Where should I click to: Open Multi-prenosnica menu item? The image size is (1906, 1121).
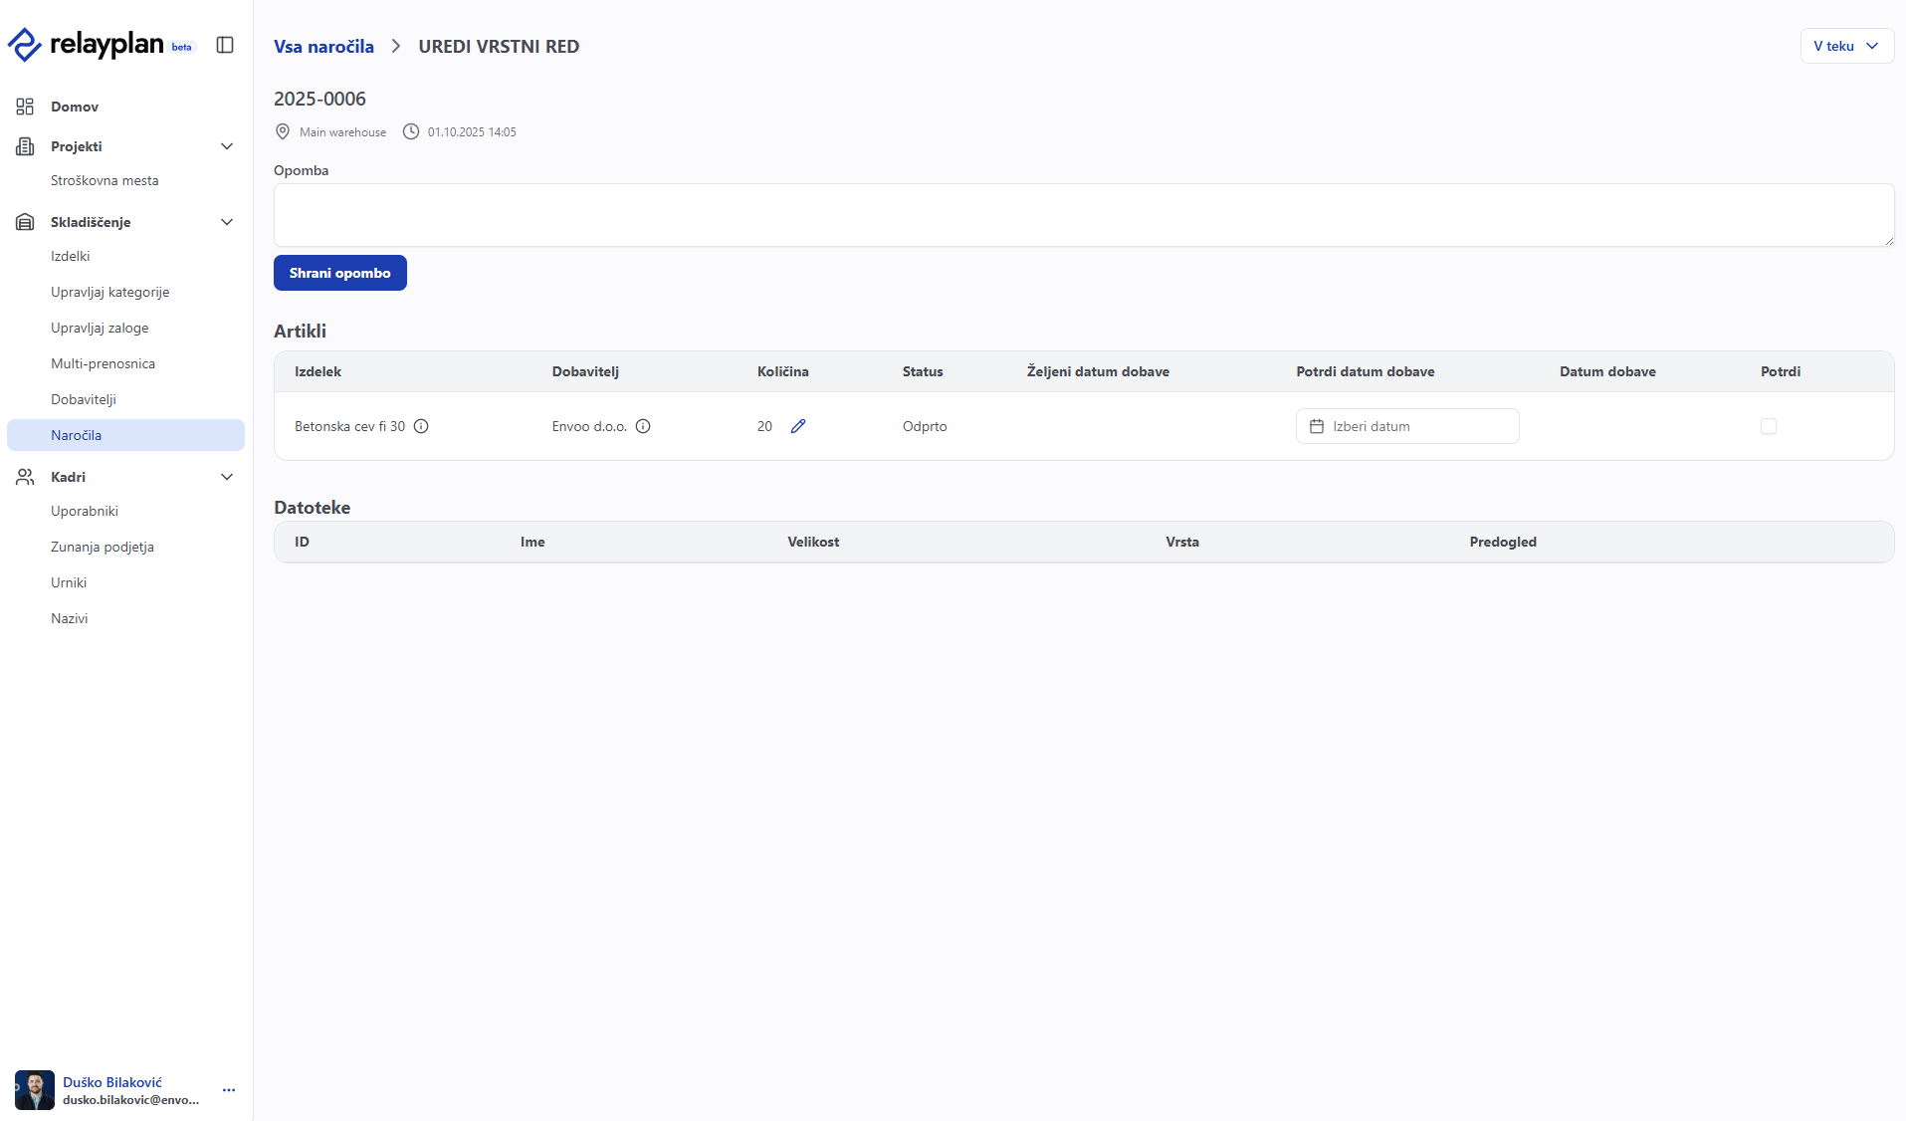(103, 363)
